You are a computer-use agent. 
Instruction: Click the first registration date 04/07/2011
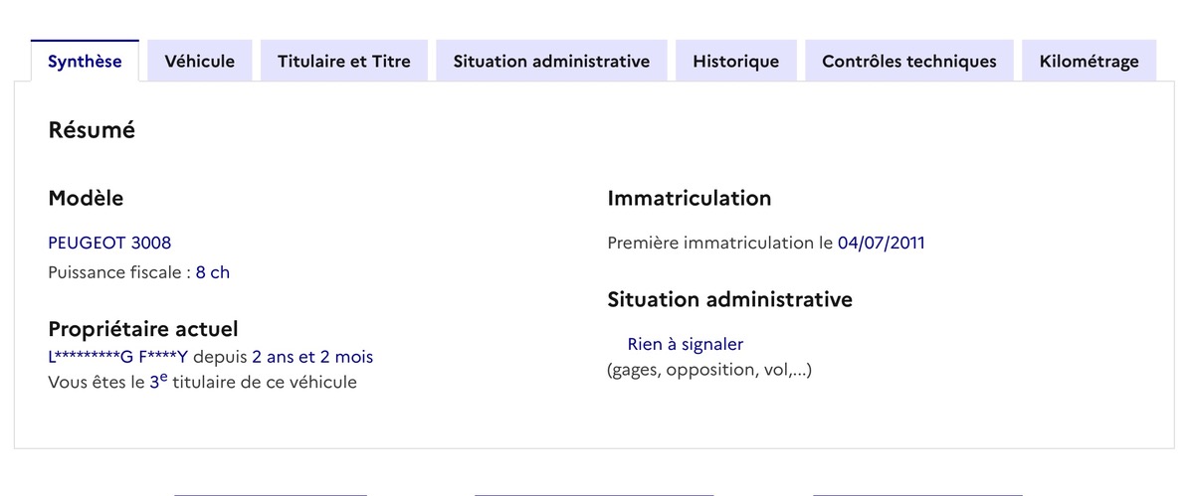click(x=881, y=244)
